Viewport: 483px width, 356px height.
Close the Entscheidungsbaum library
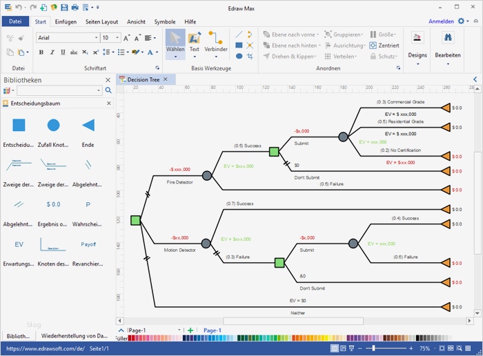point(108,103)
